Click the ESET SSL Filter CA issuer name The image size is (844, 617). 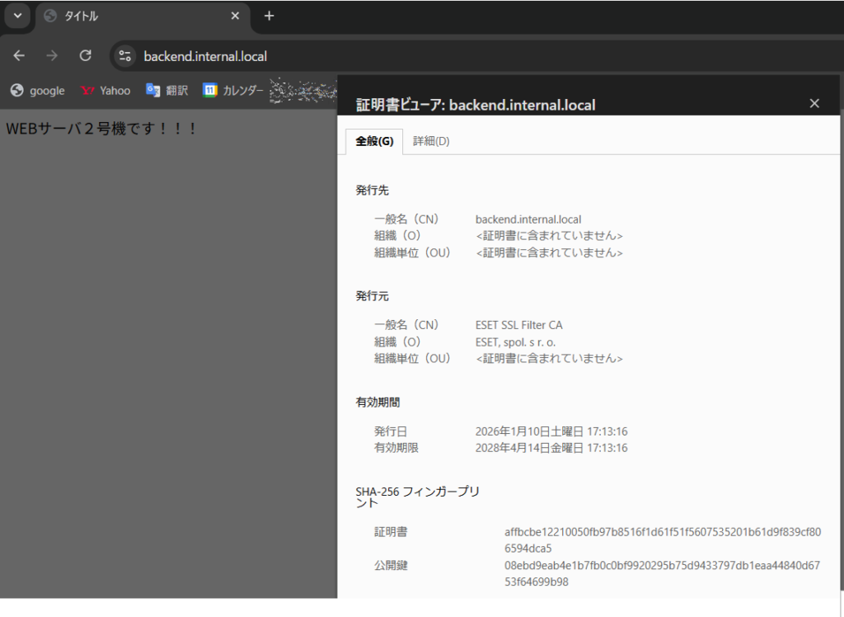[x=519, y=325]
